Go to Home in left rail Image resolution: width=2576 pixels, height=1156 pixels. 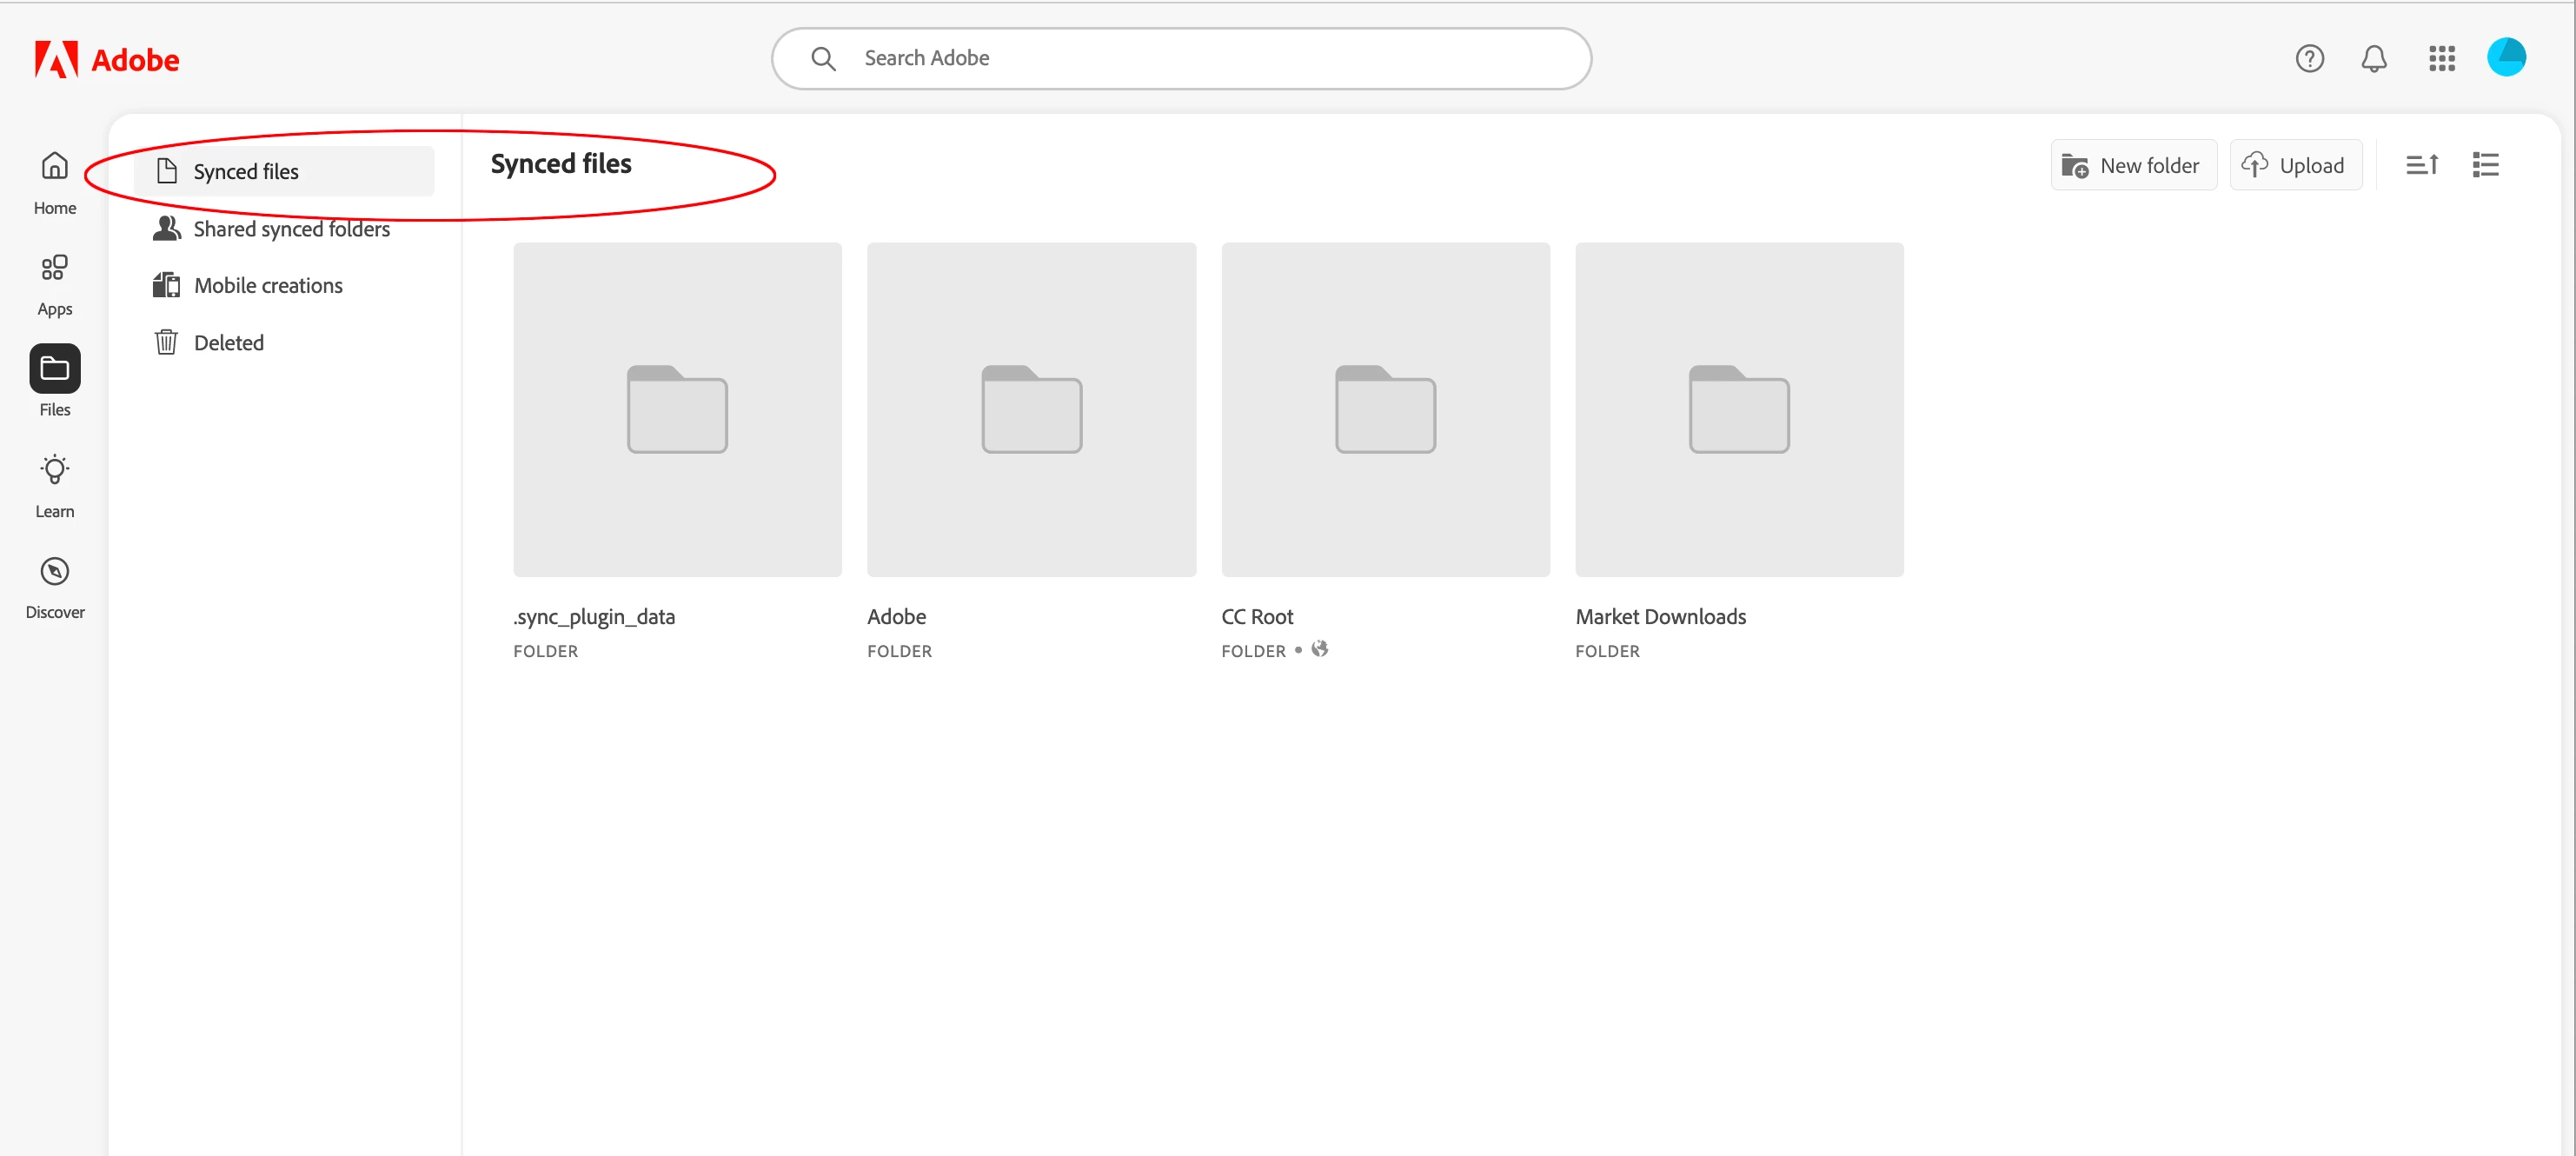coord(55,181)
